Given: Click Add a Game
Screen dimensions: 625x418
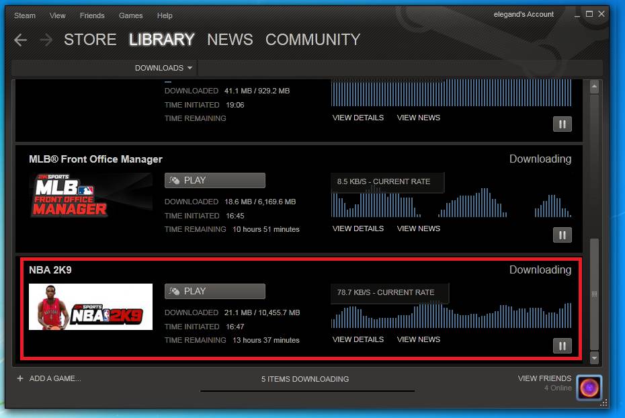Looking at the screenshot, I should pos(55,378).
